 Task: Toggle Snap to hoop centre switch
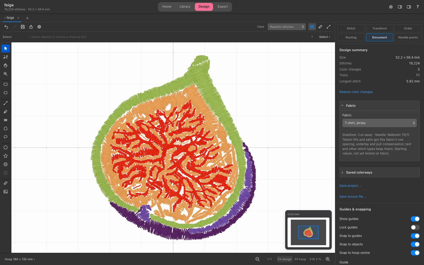point(415,253)
